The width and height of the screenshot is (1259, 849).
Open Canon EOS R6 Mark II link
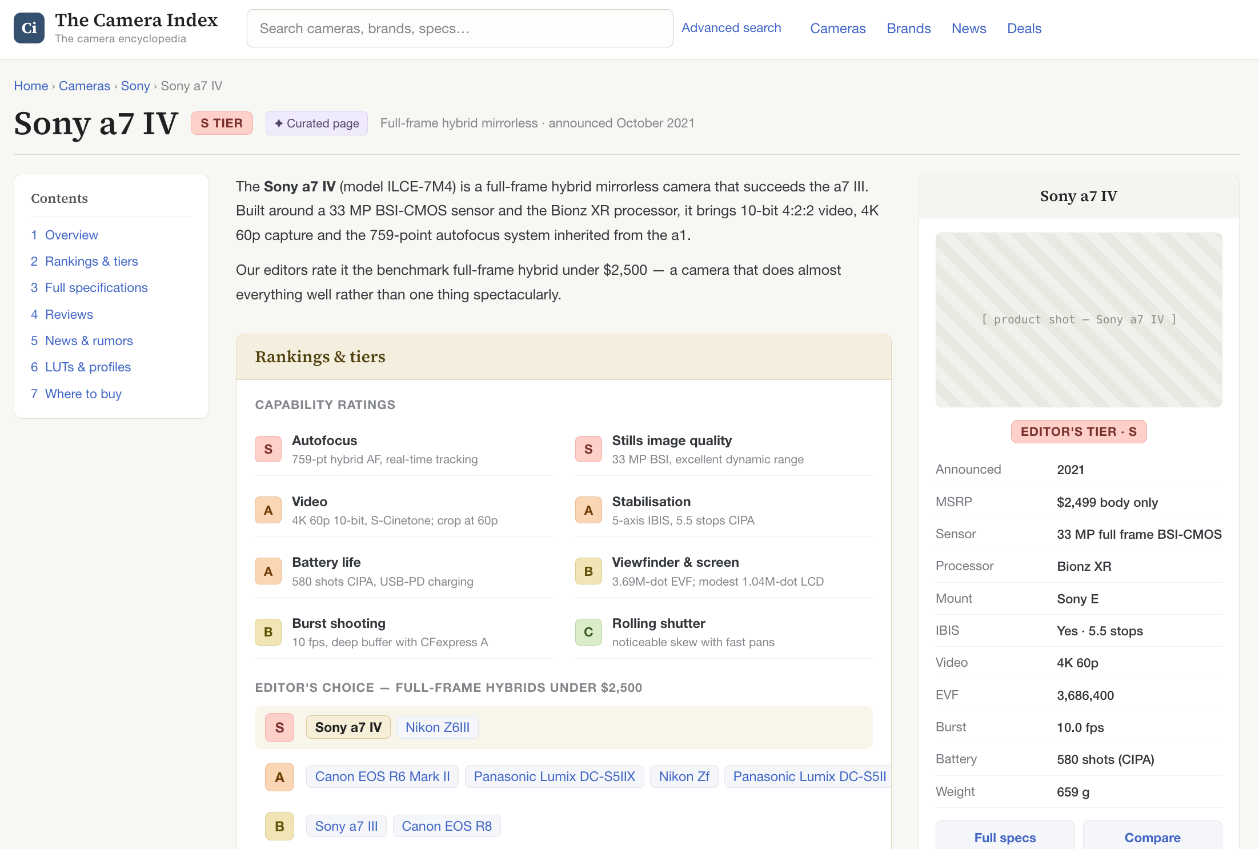(x=382, y=777)
